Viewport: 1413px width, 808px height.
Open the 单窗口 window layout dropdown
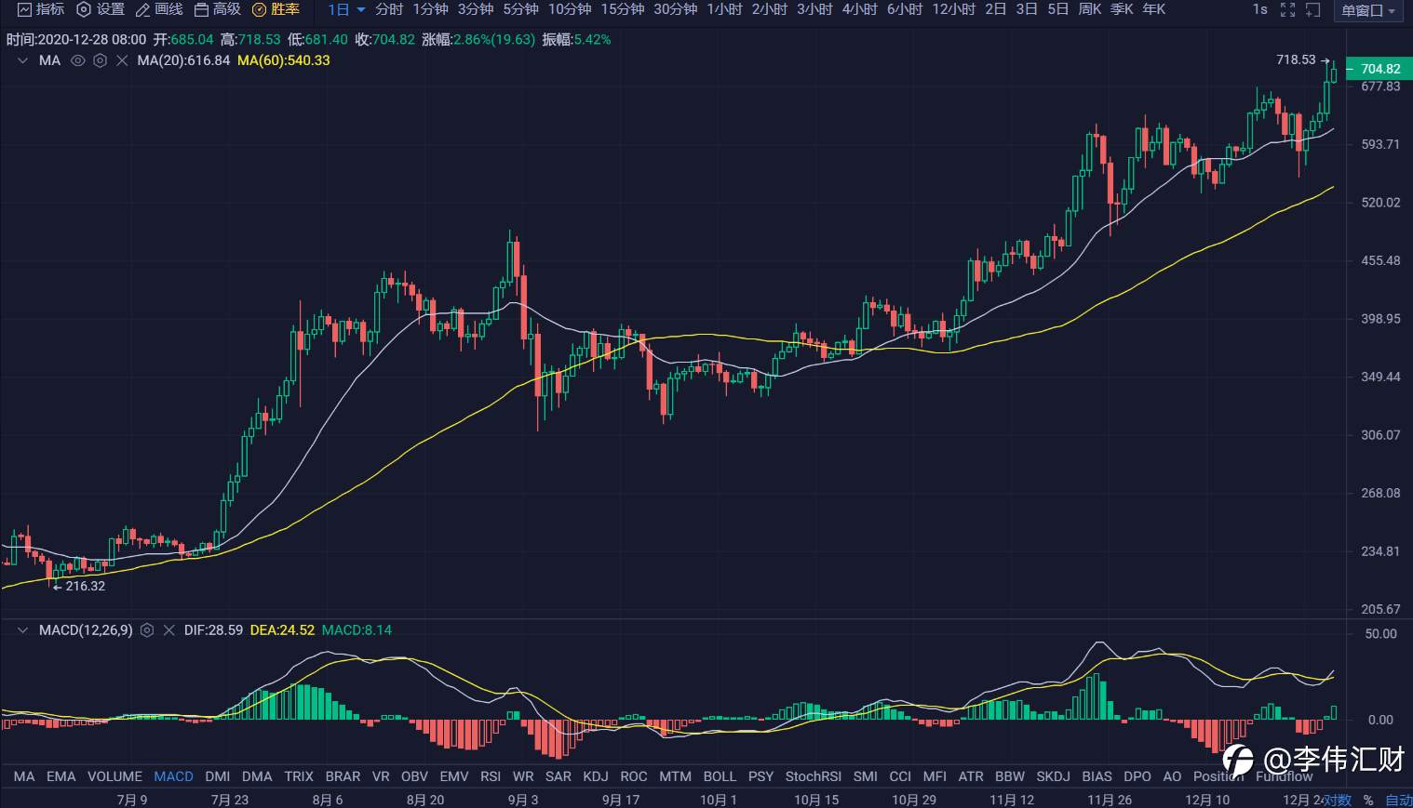[1368, 11]
